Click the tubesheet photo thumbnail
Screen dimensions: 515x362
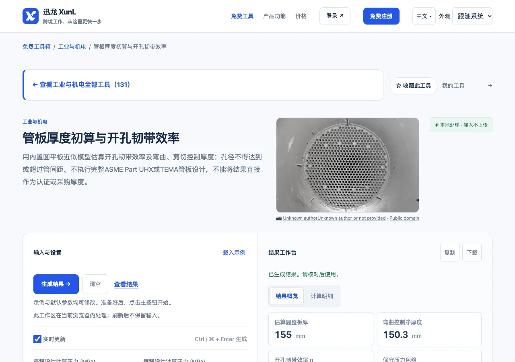coord(348,165)
